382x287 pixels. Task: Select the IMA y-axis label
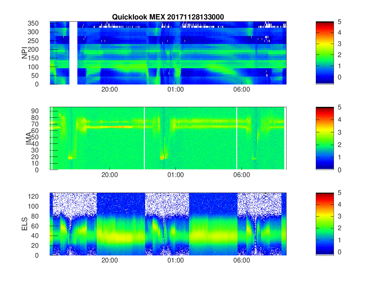(x=29, y=138)
